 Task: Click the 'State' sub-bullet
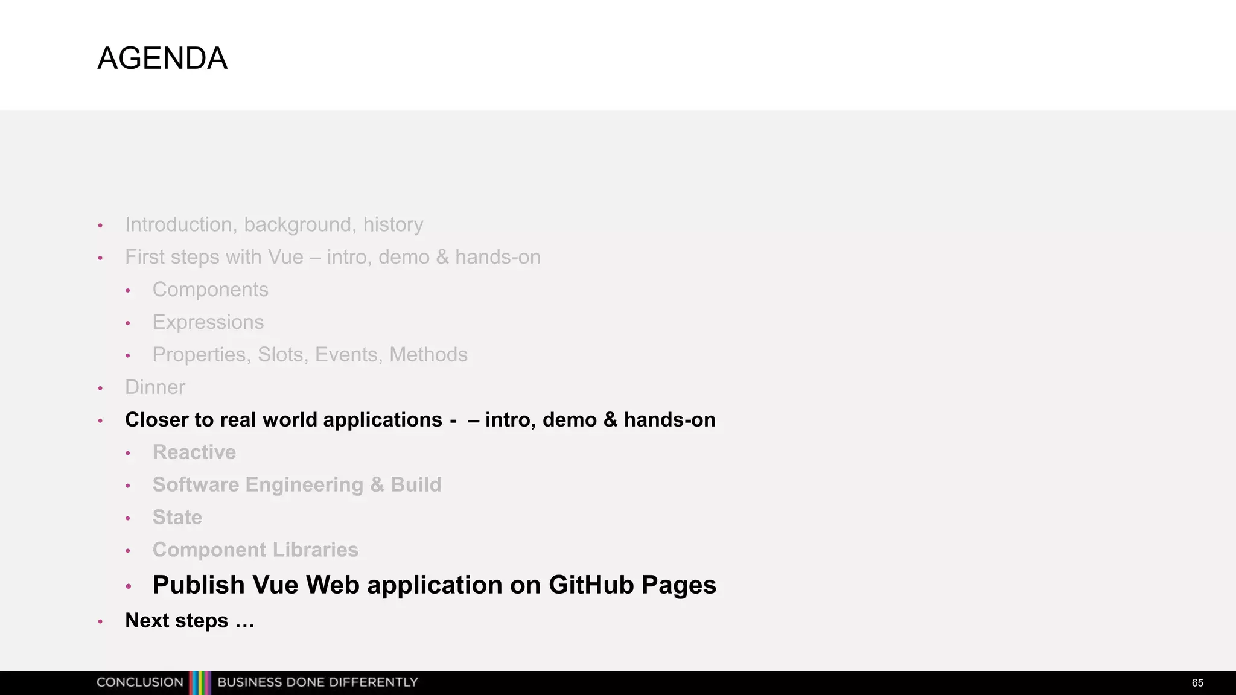tap(177, 518)
